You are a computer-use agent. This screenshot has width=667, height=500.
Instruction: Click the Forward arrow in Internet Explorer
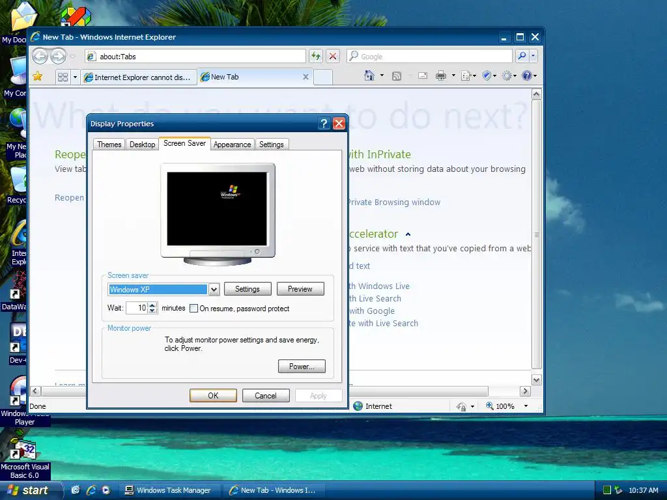point(59,56)
